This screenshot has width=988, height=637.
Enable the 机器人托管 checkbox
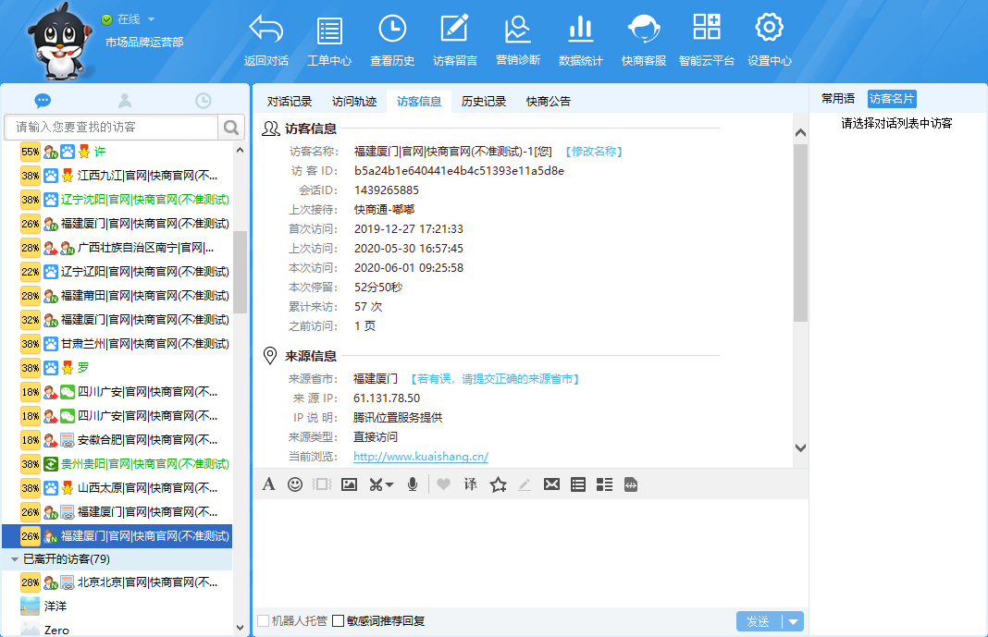[x=264, y=621]
